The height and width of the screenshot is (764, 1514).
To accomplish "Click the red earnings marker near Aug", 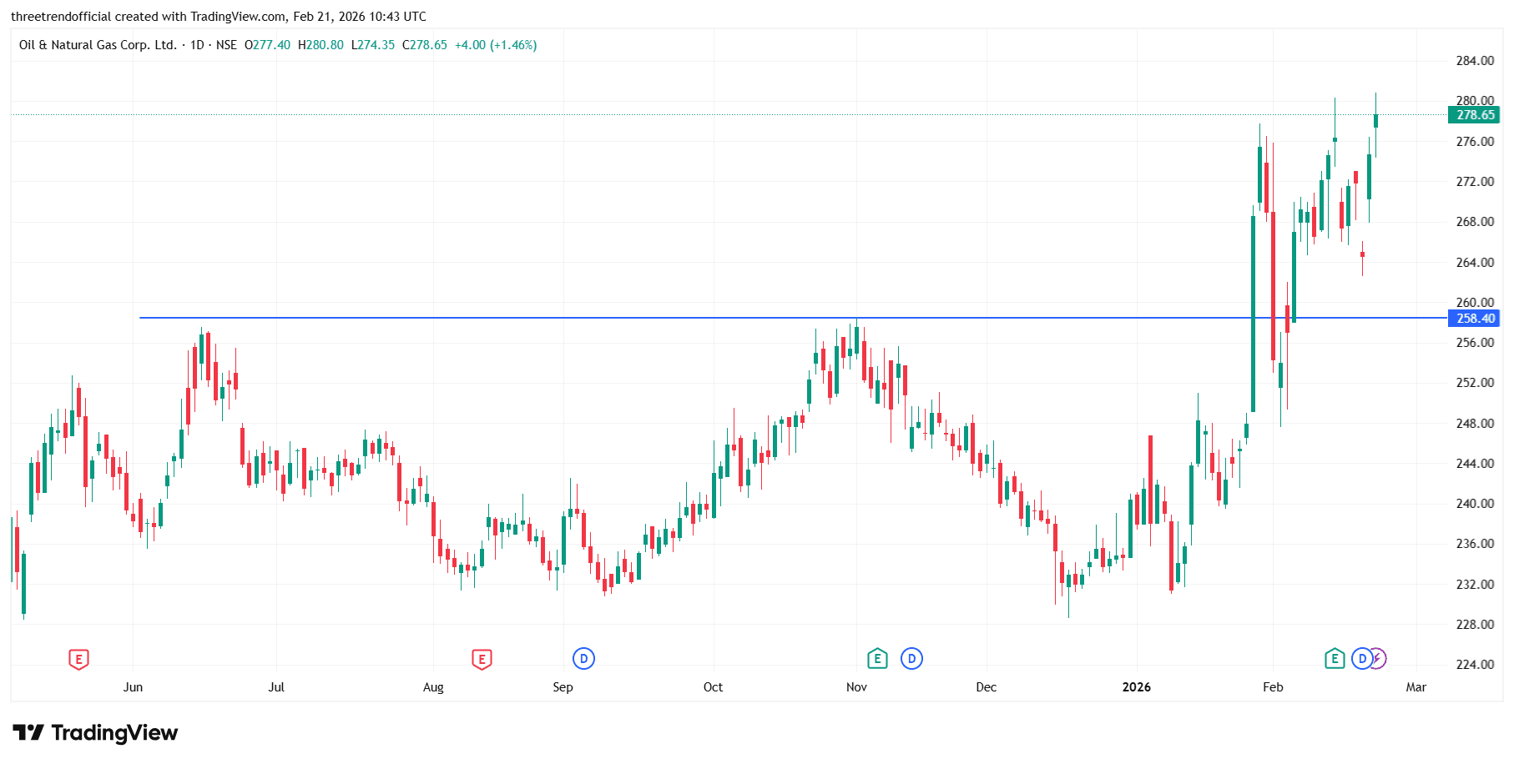I will coord(482,660).
